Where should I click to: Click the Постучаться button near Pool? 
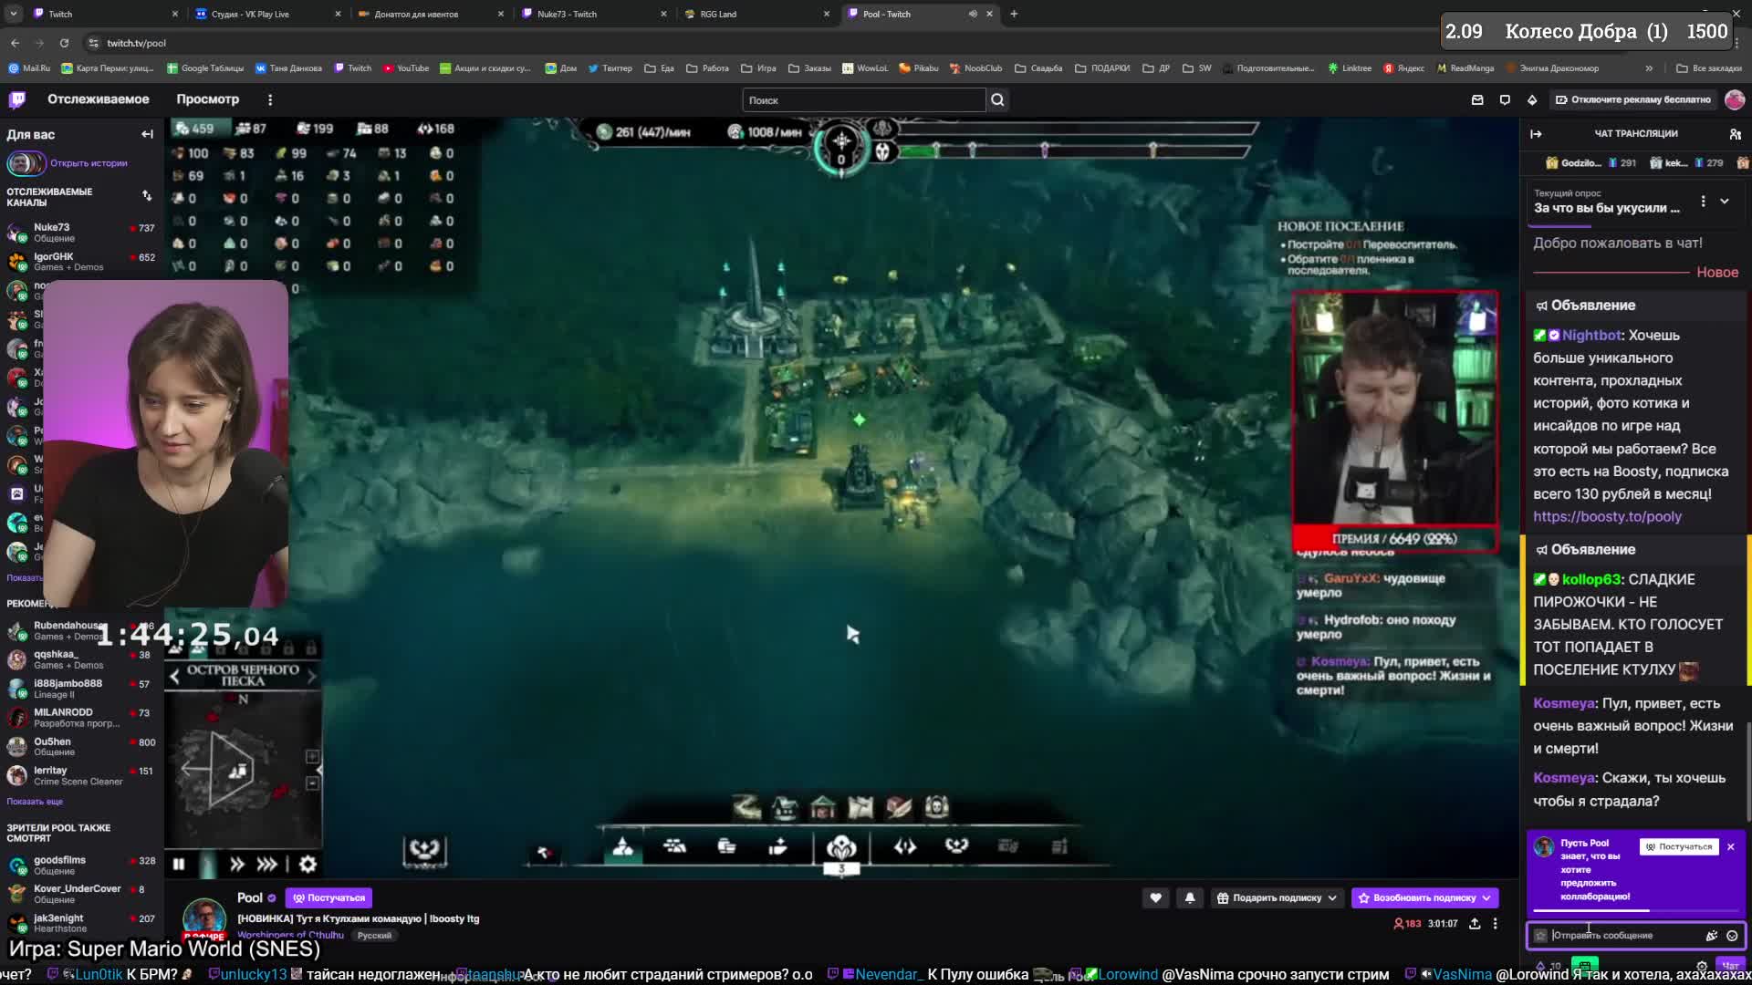328,897
